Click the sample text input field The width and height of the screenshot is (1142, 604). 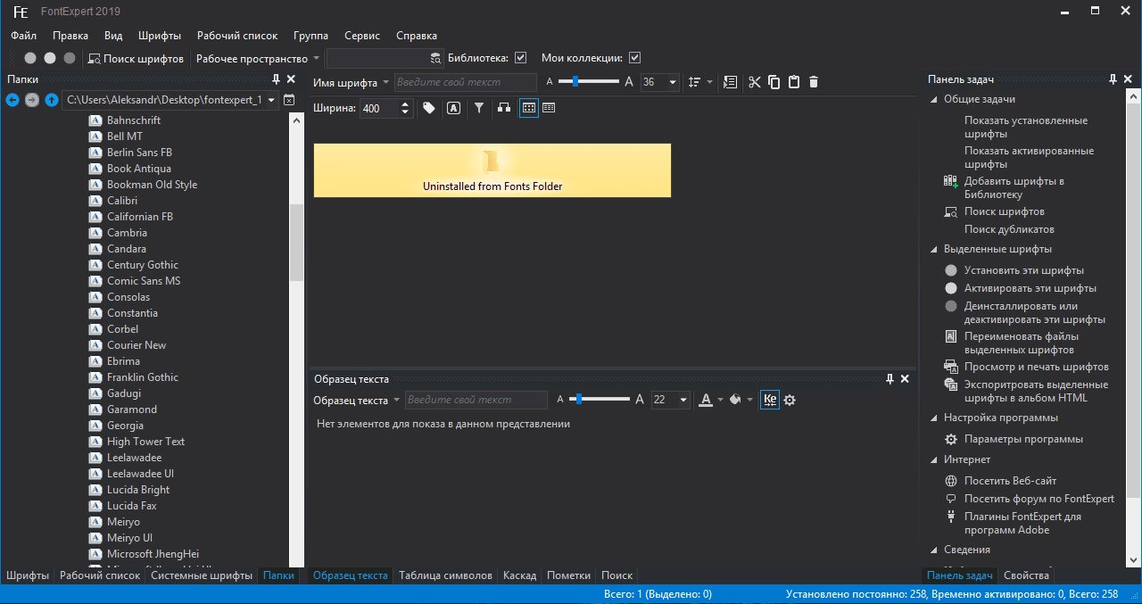click(x=476, y=400)
